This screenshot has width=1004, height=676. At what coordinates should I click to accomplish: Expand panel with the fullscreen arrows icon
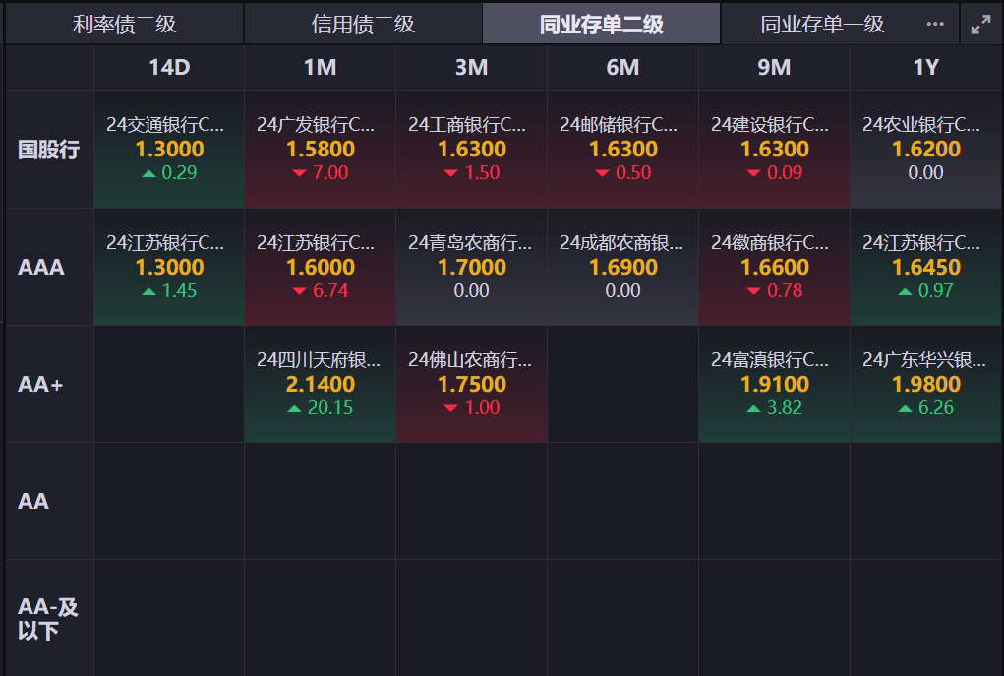(980, 25)
